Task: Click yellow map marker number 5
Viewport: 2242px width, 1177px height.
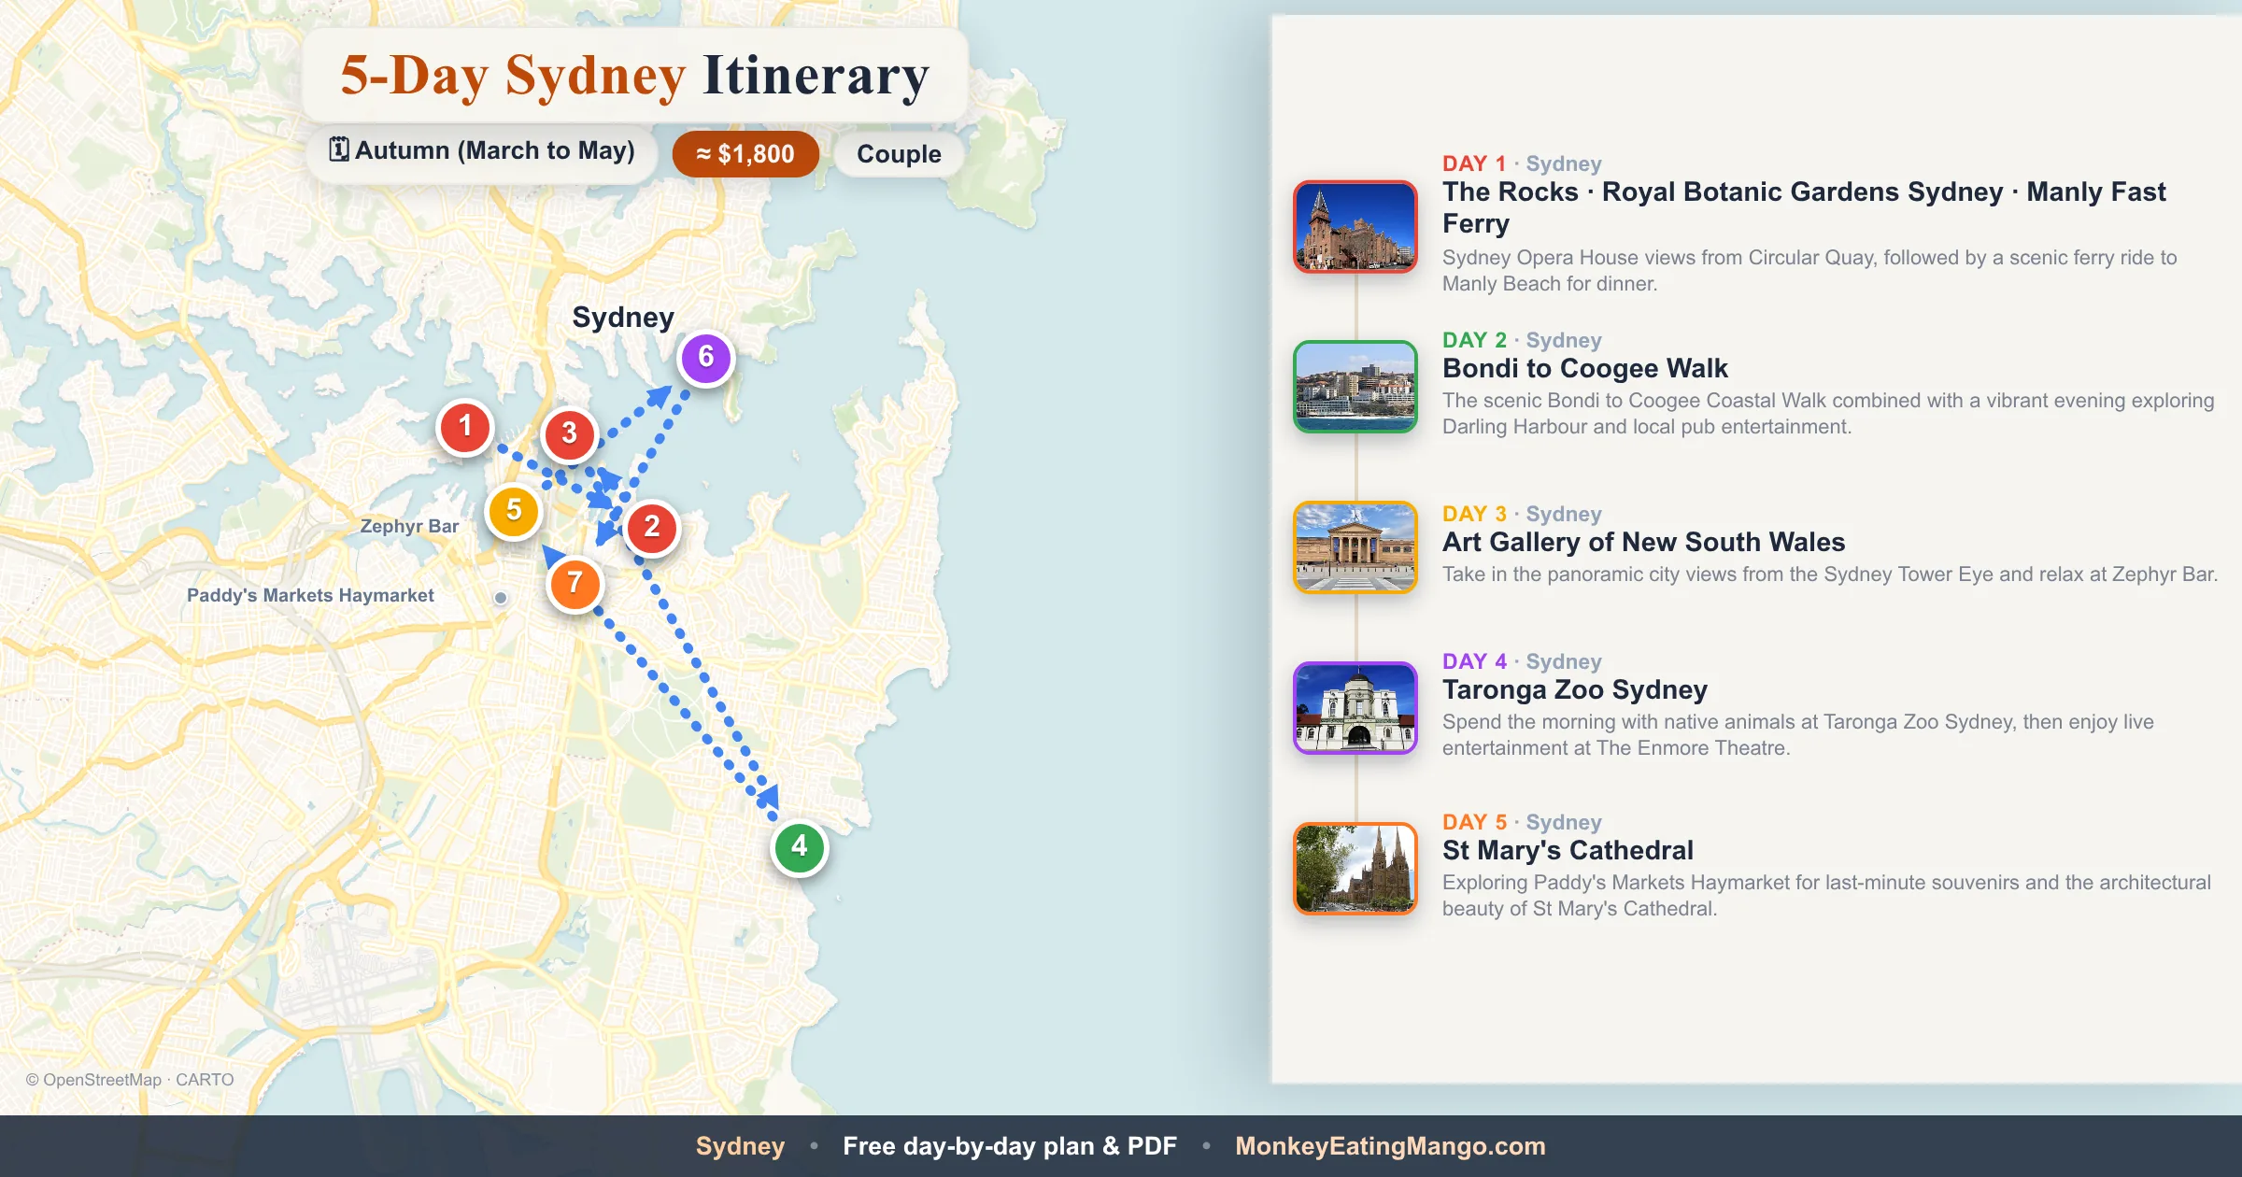Action: click(x=514, y=511)
